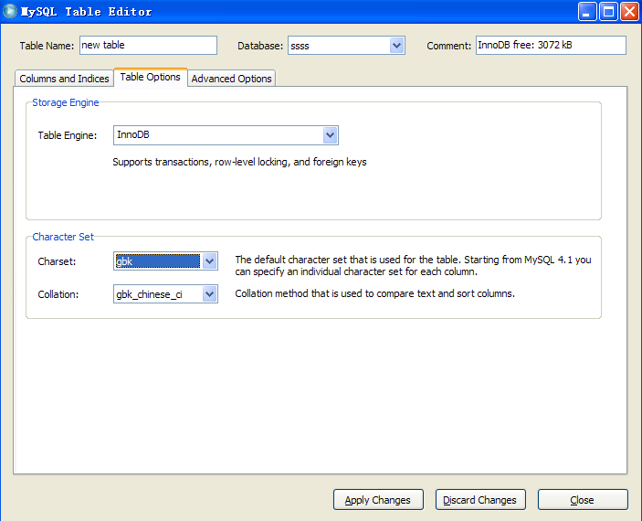The width and height of the screenshot is (642, 521).
Task: Click Apply Changes button
Action: tap(378, 500)
